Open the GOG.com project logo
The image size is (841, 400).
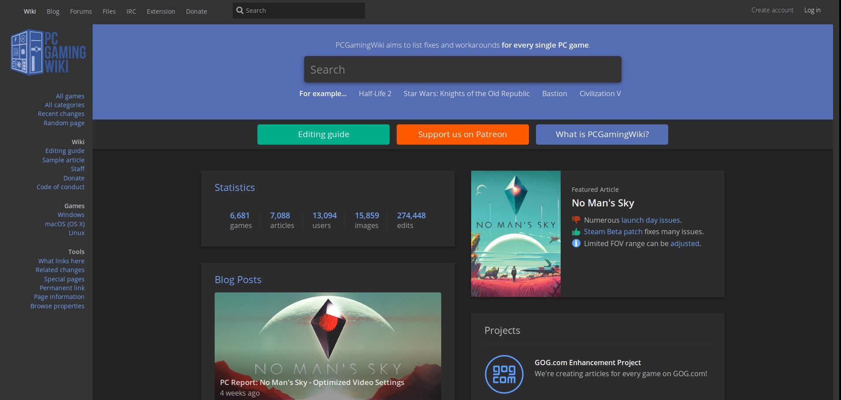coord(504,374)
